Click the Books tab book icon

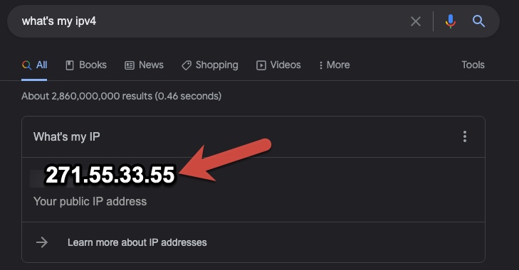pyautogui.click(x=70, y=65)
